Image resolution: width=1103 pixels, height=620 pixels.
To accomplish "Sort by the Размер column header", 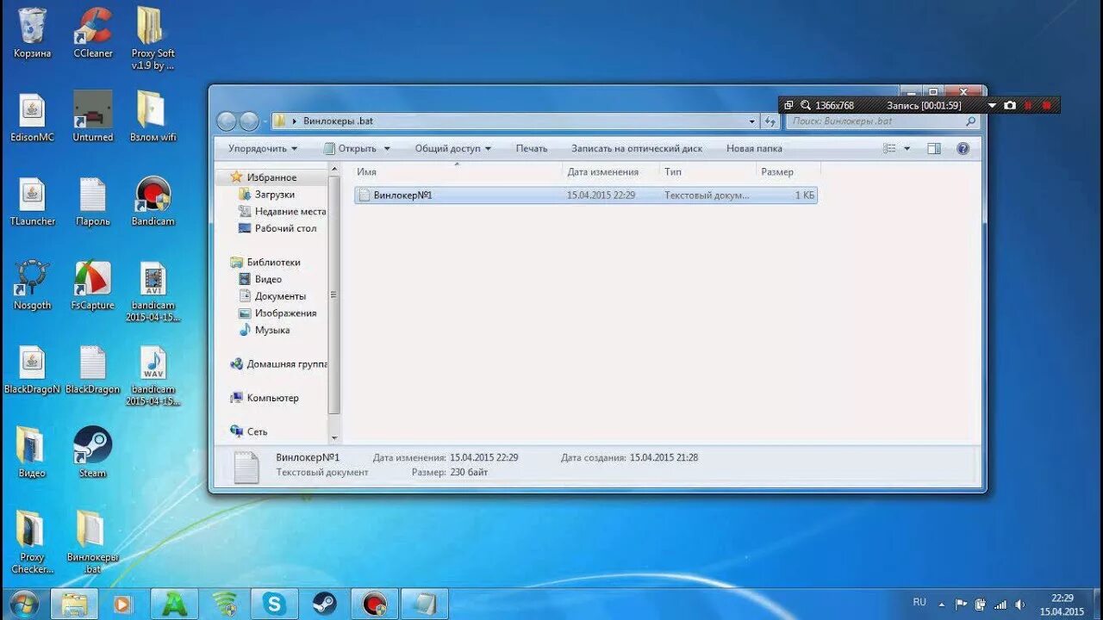I will [788, 171].
